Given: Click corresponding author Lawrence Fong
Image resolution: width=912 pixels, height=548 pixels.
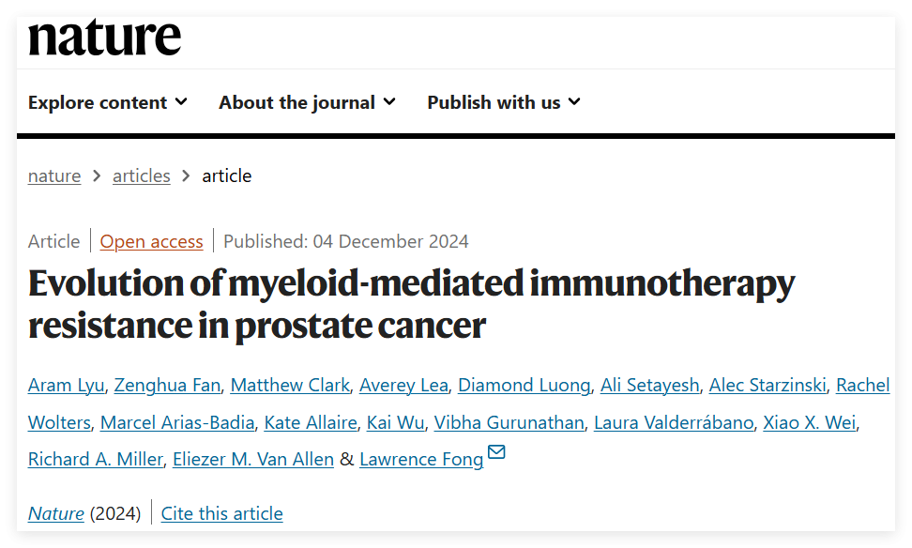Looking at the screenshot, I should pyautogui.click(x=421, y=459).
